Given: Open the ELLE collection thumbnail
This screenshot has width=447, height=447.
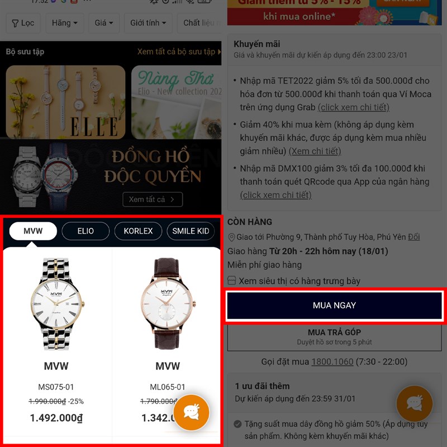Looking at the screenshot, I should (x=65, y=102).
